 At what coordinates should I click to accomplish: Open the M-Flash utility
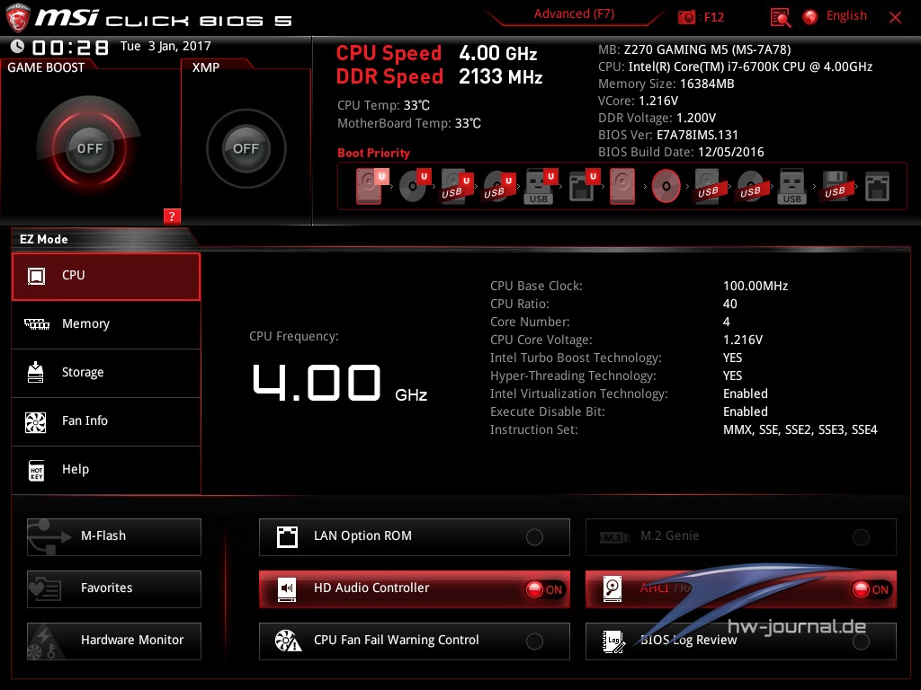(114, 536)
